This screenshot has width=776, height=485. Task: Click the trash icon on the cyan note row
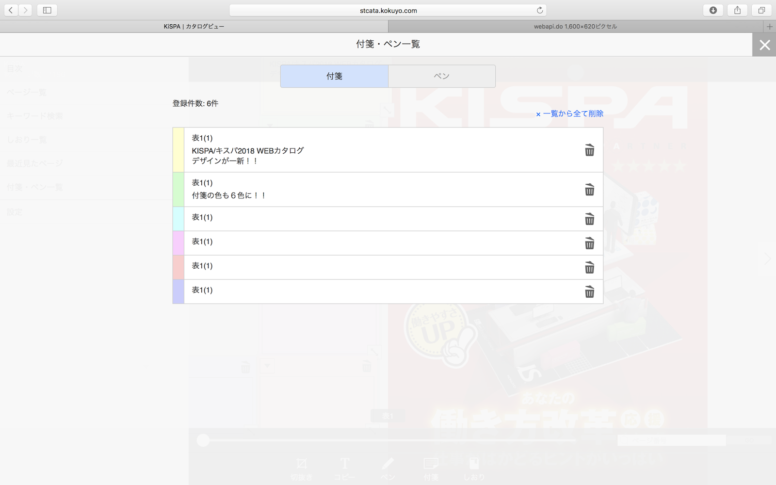click(589, 219)
